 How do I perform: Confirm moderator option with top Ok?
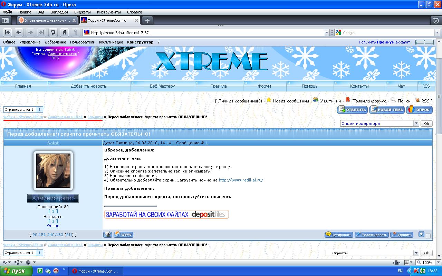(426, 124)
